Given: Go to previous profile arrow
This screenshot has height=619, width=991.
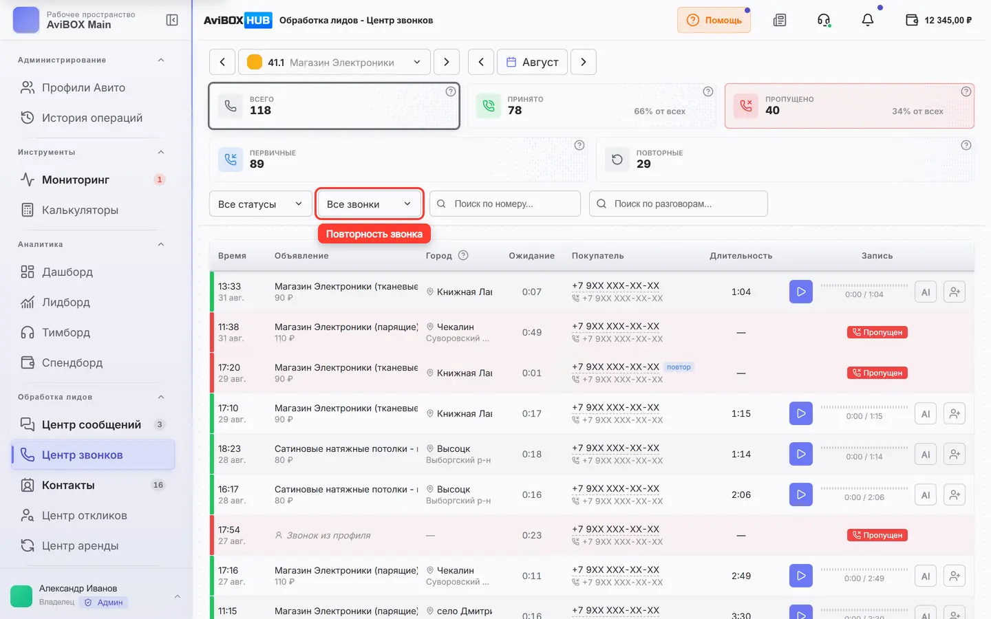Looking at the screenshot, I should [x=222, y=62].
